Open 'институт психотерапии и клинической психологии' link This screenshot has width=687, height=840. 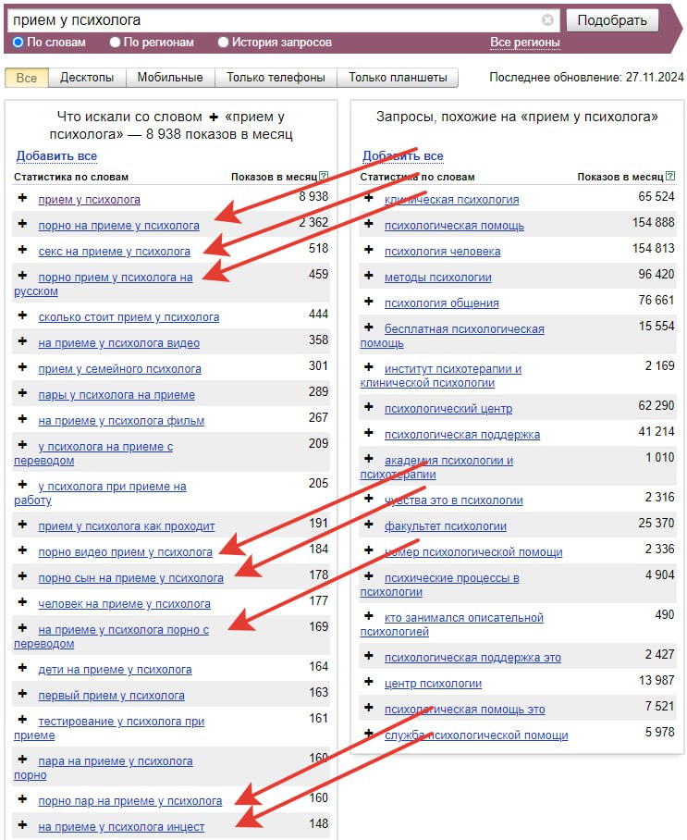pos(441,376)
